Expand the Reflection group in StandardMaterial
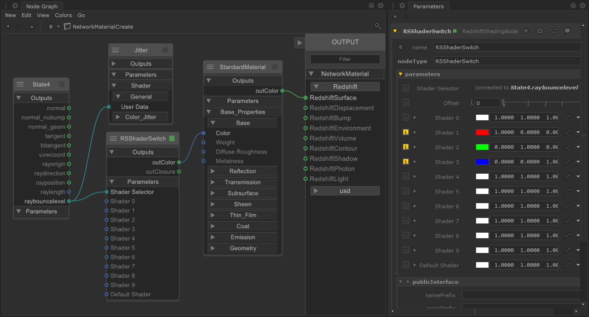The height and width of the screenshot is (317, 589). coord(212,171)
